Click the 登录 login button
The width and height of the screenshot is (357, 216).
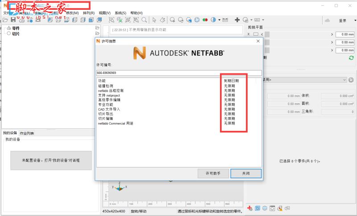point(342,20)
